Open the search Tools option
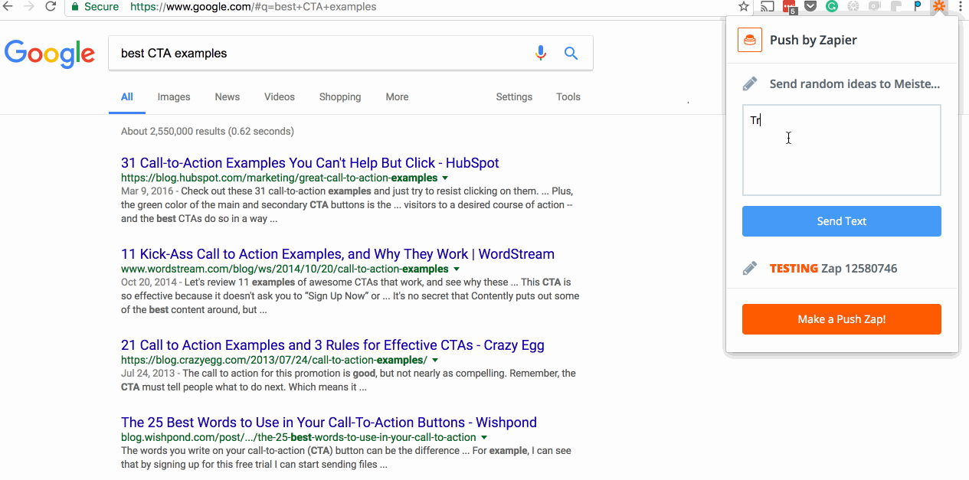The width and height of the screenshot is (969, 480). 568,96
